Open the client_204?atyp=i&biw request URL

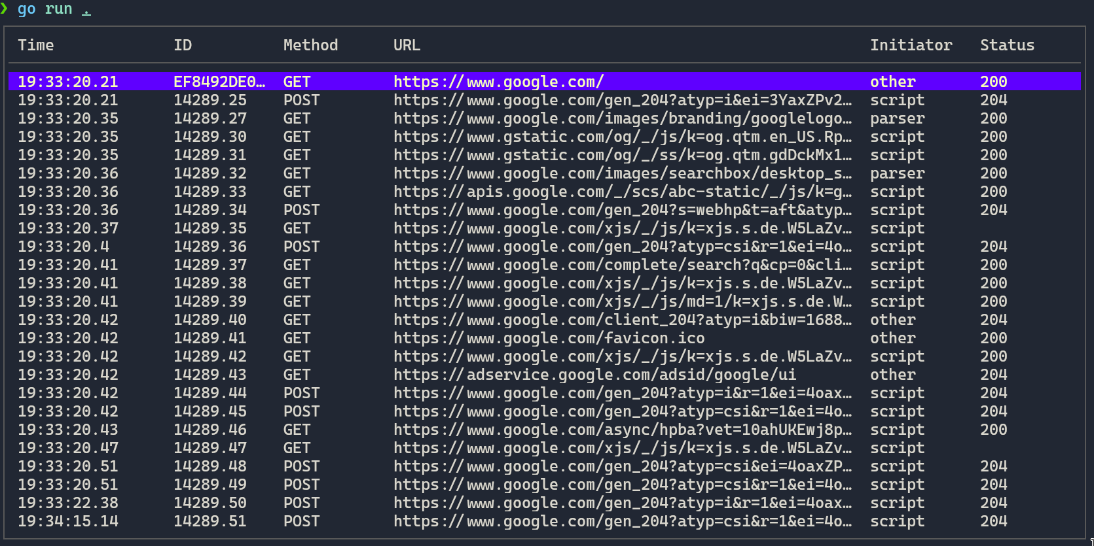(x=622, y=320)
